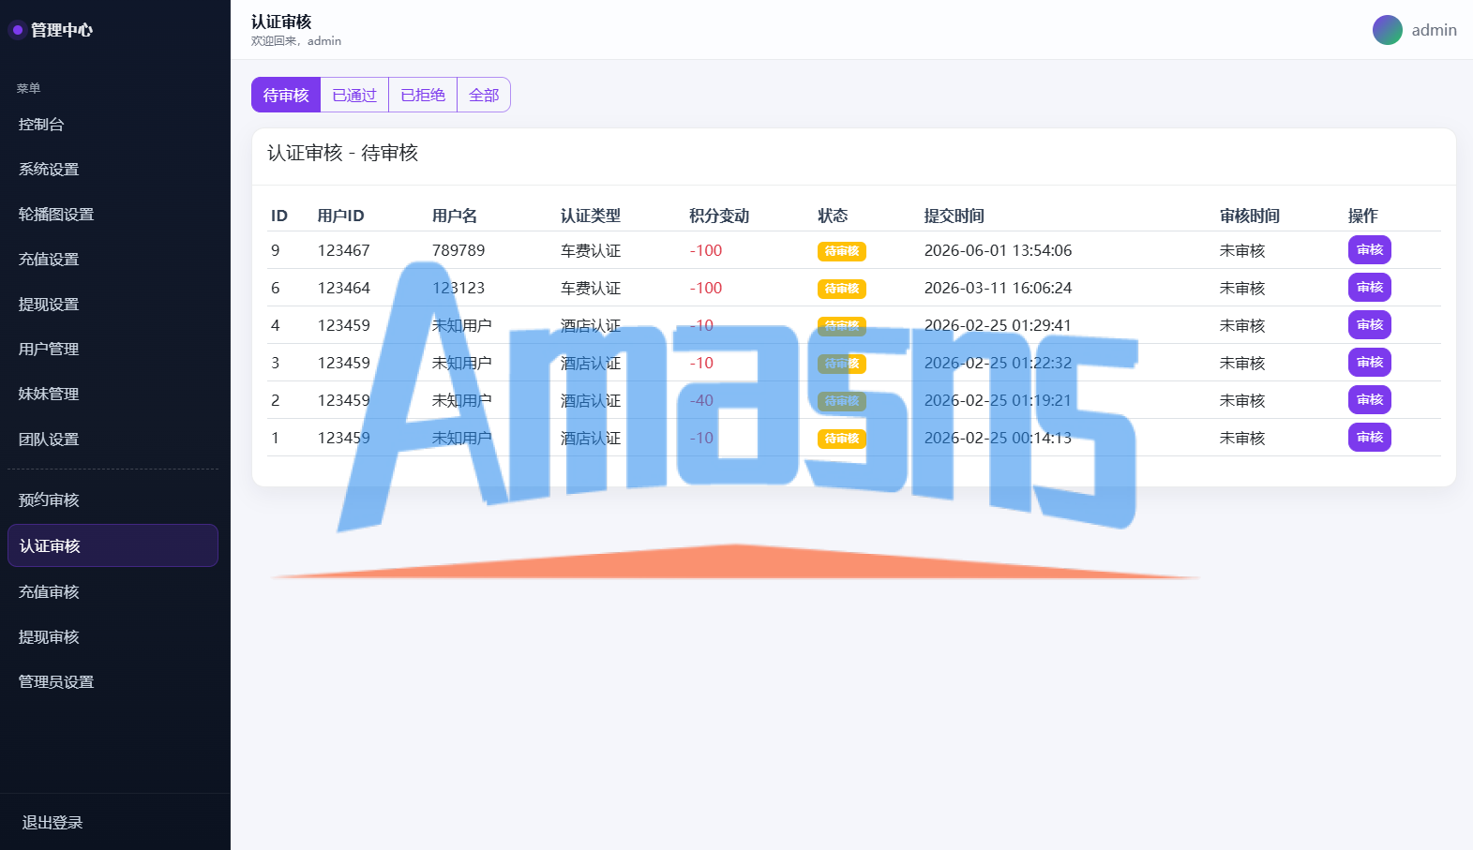Viewport: 1473px width, 850px height.
Task: Open 充值审核 in the sidebar
Action: (x=113, y=592)
